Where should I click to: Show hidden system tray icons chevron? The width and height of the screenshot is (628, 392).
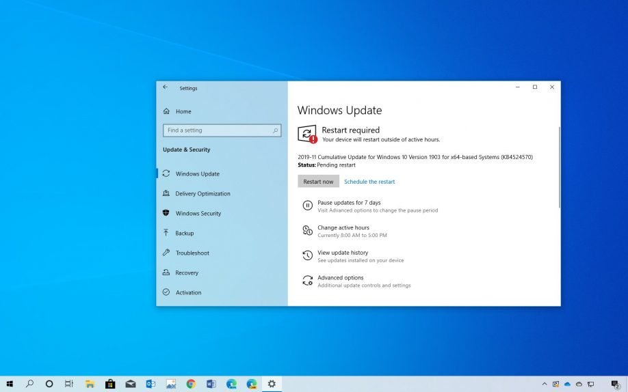click(x=545, y=384)
